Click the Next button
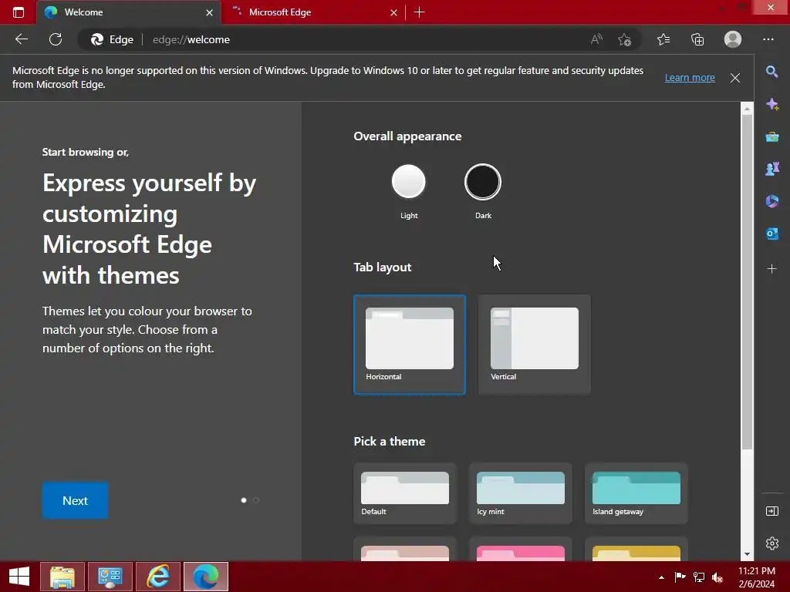This screenshot has width=790, height=592. [75, 500]
